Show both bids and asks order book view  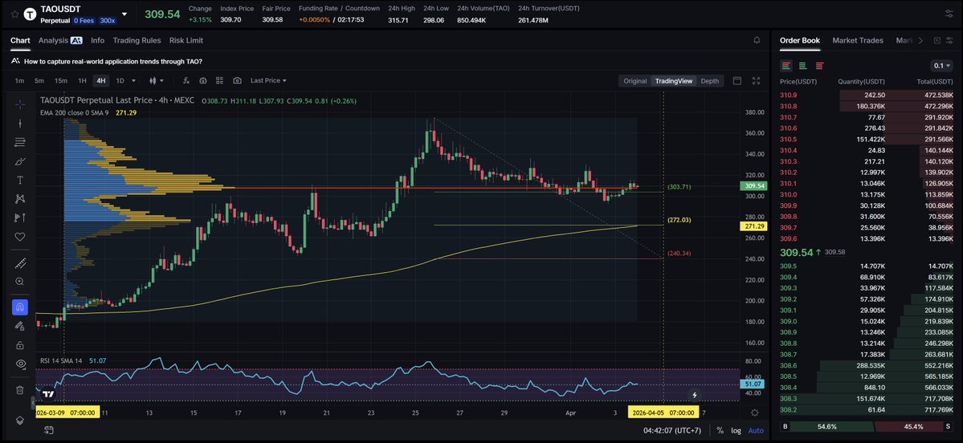coord(786,66)
